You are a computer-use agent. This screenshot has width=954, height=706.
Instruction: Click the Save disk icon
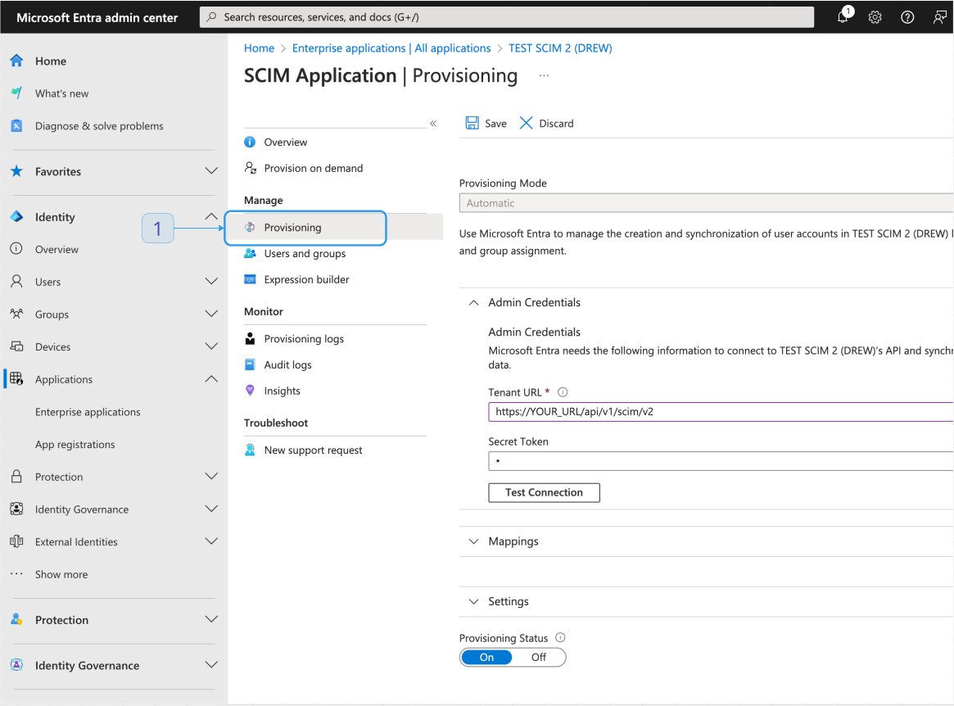coord(472,123)
